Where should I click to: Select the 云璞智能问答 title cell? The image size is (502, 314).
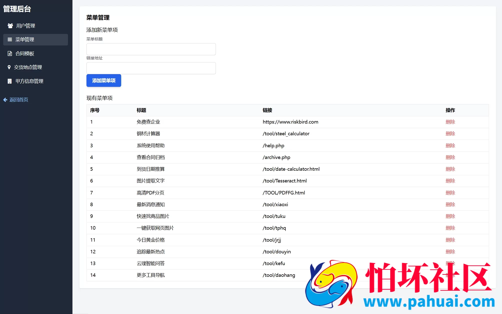[151, 263]
